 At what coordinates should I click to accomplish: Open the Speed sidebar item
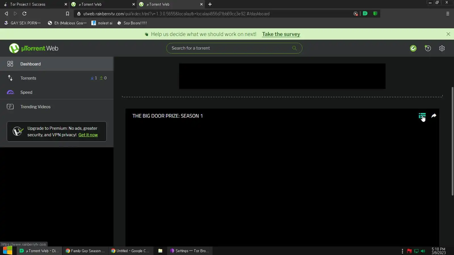coord(57,92)
